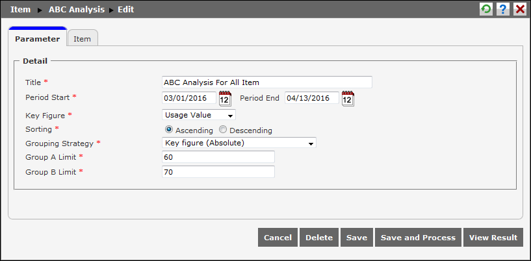
Task: Open the Period End calendar picker
Action: (x=348, y=99)
